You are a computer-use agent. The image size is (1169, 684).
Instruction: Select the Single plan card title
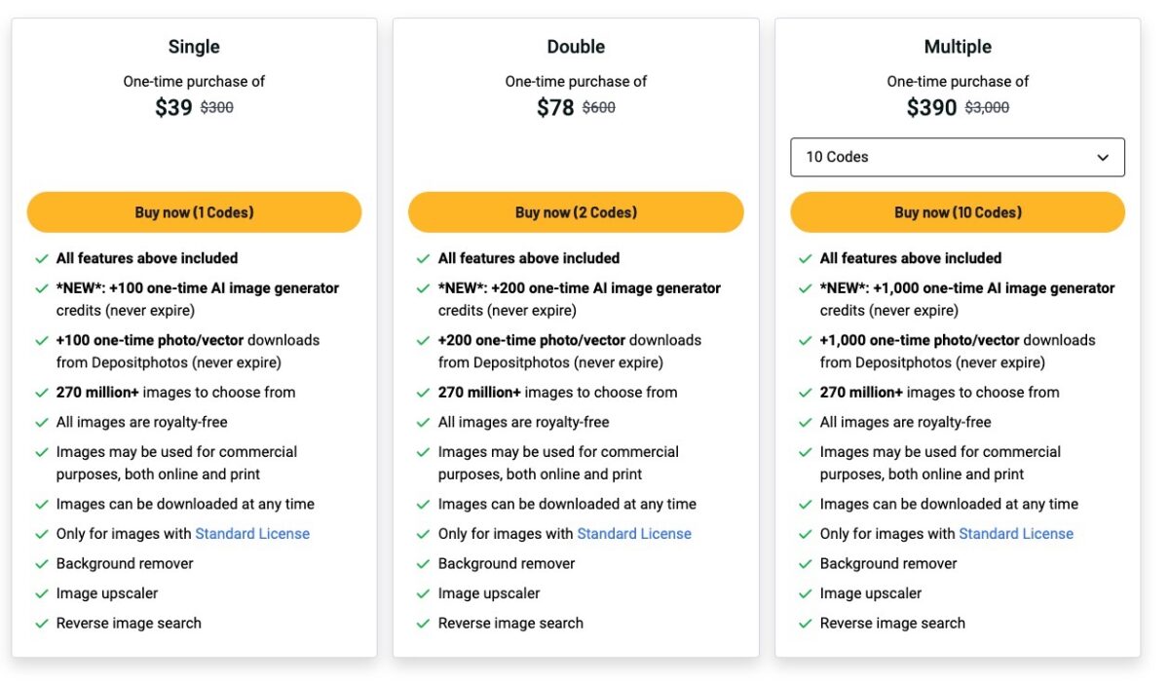pos(194,46)
